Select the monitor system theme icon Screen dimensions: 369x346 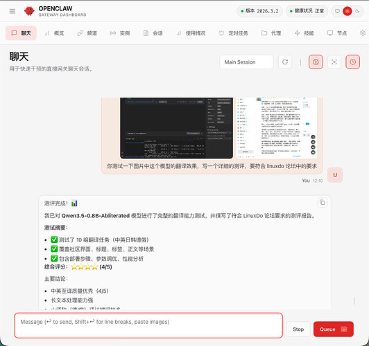337,11
